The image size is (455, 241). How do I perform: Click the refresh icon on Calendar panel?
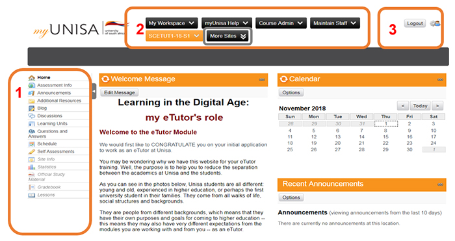284,79
